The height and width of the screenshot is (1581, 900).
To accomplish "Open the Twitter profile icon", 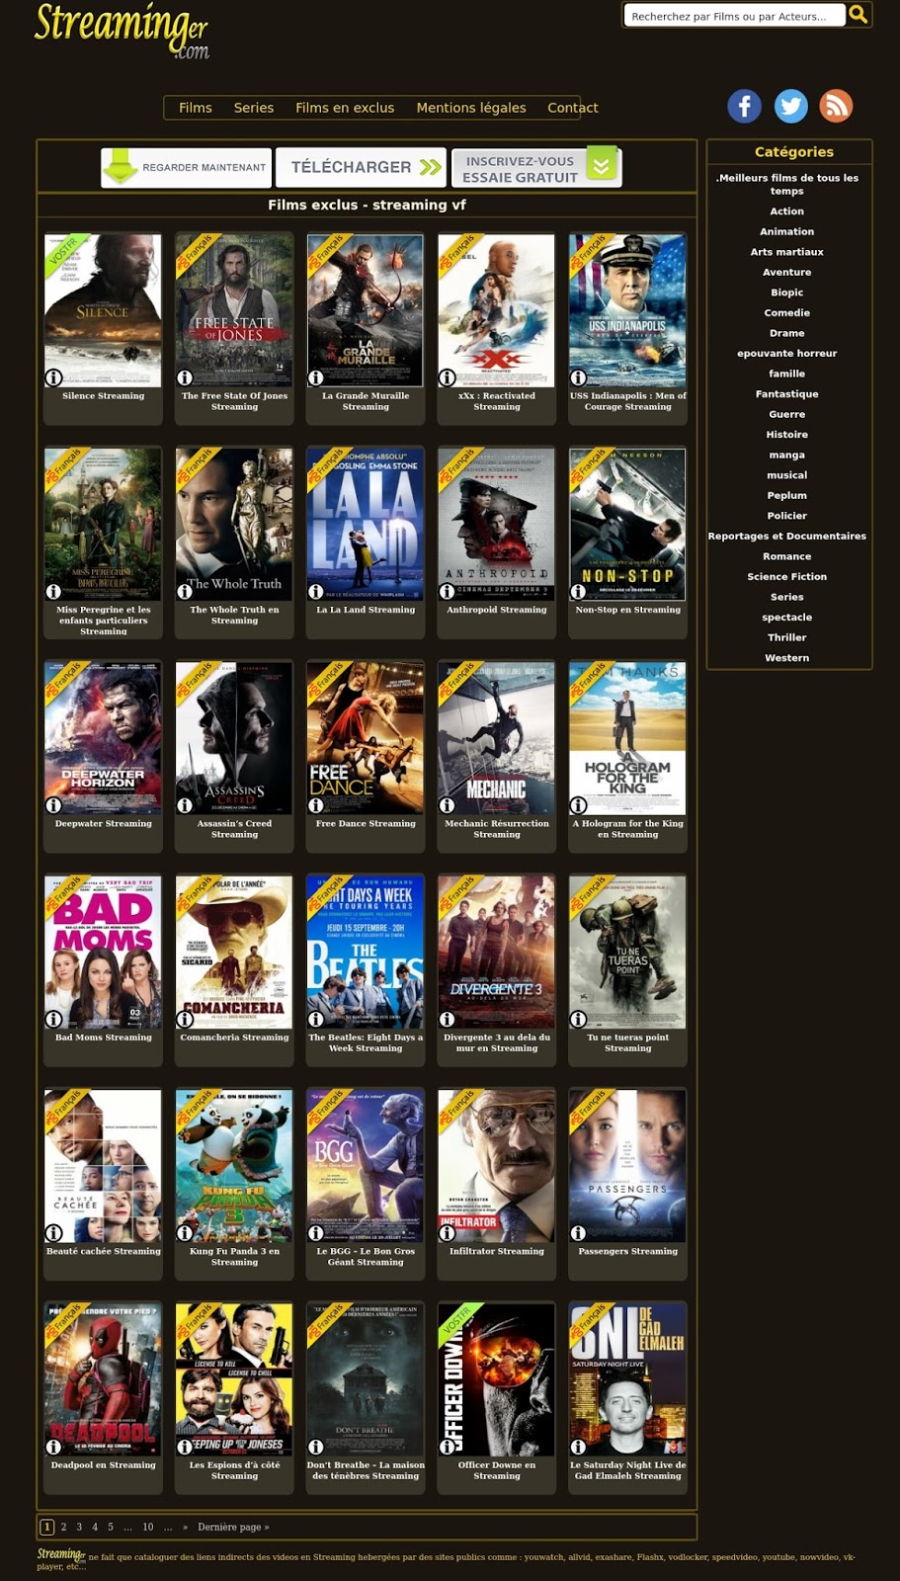I will click(x=790, y=106).
